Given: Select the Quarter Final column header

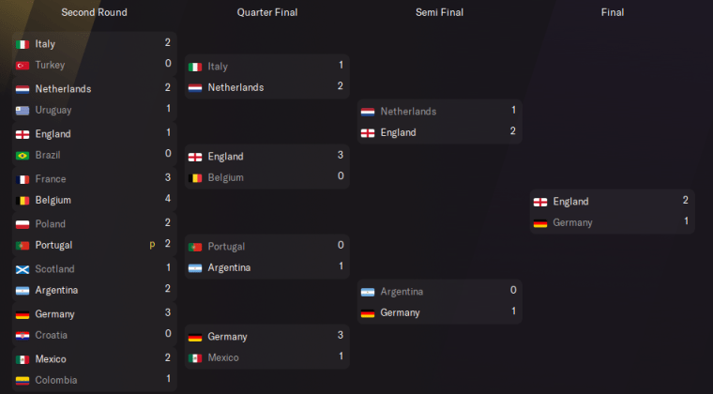Looking at the screenshot, I should pyautogui.click(x=267, y=12).
